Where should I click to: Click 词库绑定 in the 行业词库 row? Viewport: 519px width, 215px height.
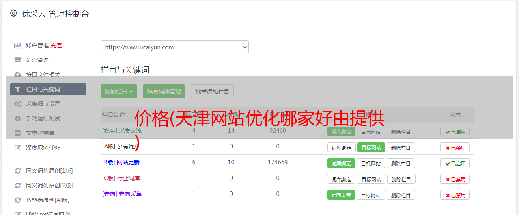coord(341,179)
